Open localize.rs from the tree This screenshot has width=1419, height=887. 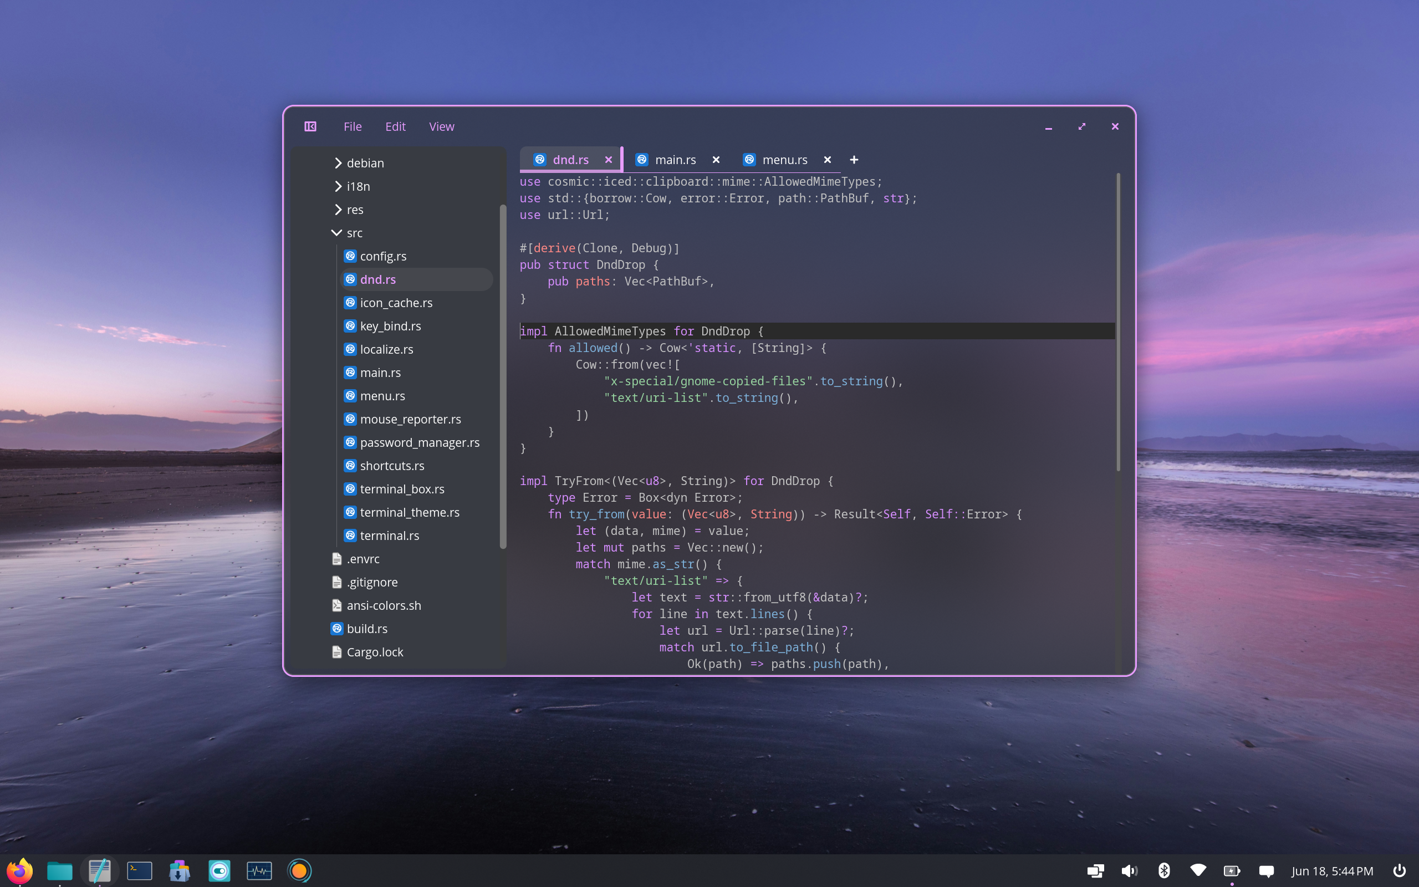tap(416, 349)
